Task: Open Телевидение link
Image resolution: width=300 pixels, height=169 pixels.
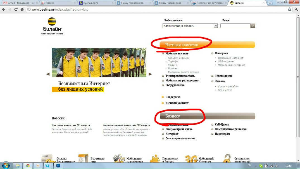Action: tap(224, 76)
